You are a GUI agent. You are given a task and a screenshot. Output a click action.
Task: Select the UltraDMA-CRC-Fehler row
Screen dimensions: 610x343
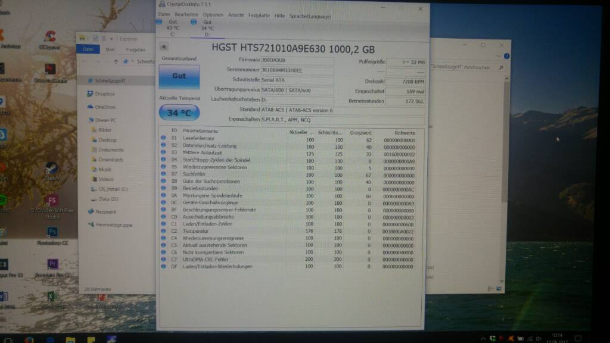coord(288,260)
